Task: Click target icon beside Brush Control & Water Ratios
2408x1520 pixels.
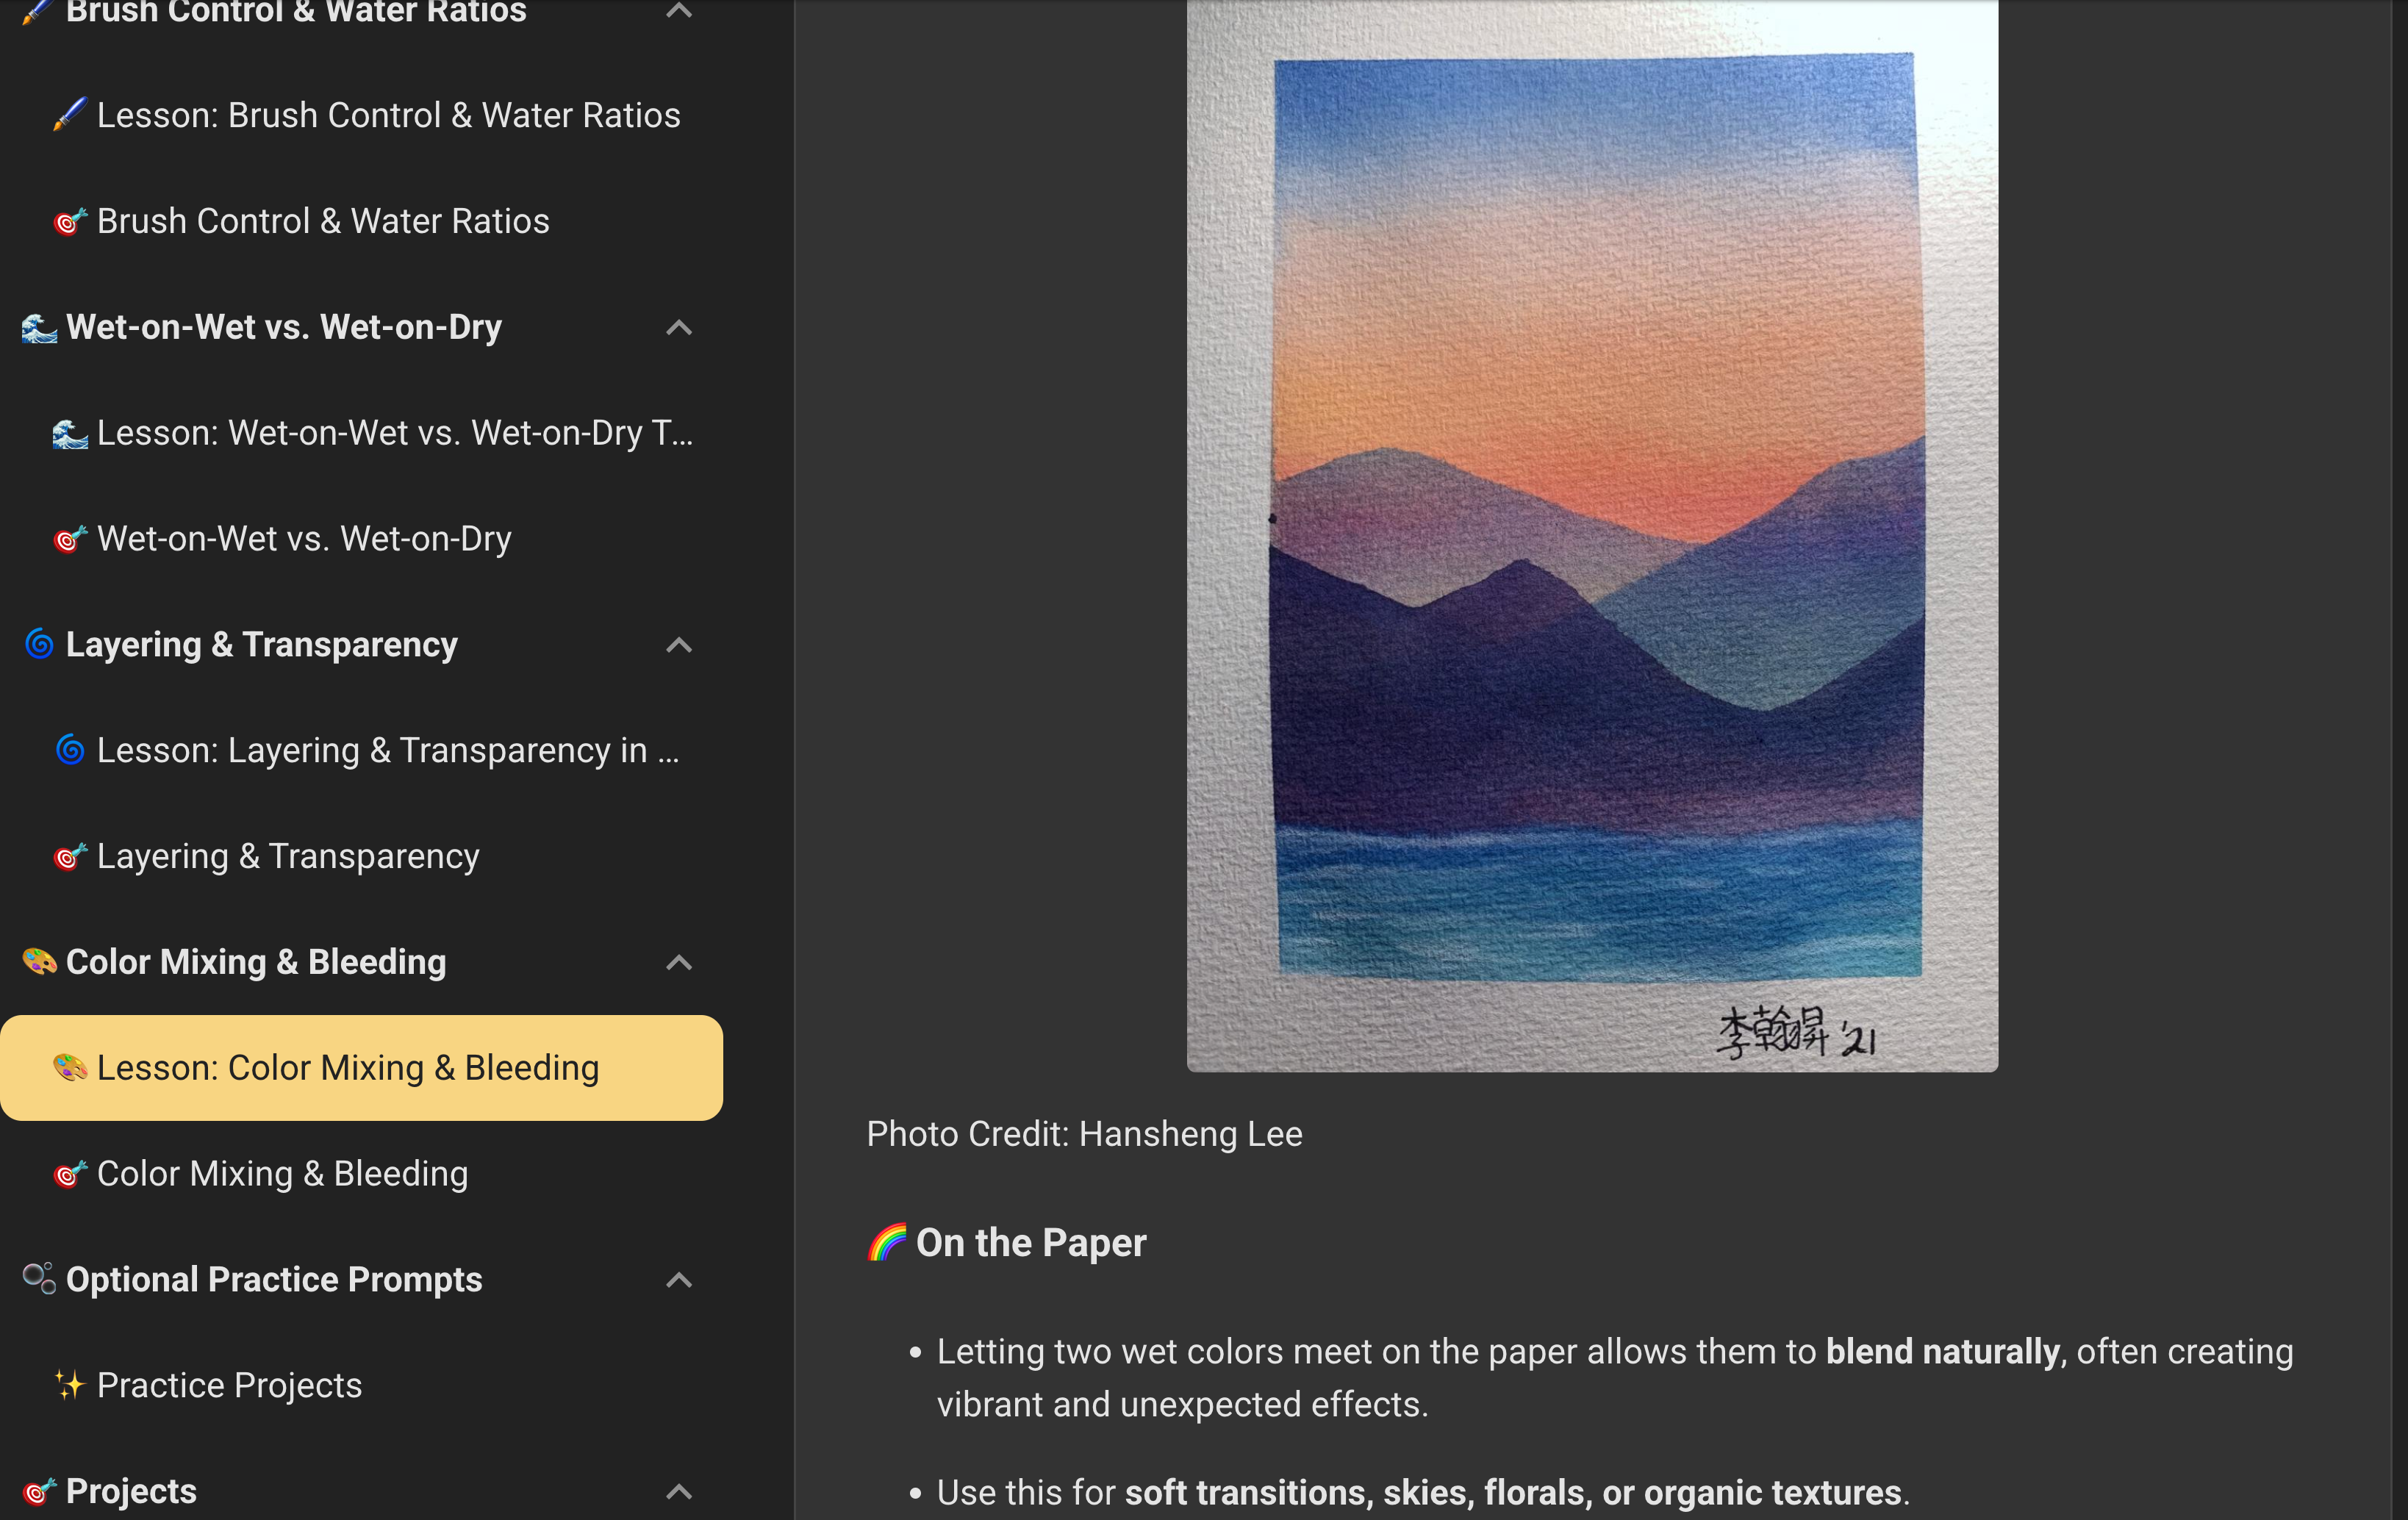Action: click(70, 221)
